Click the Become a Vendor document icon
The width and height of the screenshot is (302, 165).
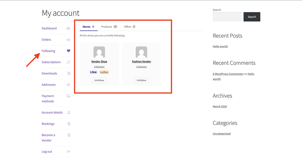click(x=69, y=135)
